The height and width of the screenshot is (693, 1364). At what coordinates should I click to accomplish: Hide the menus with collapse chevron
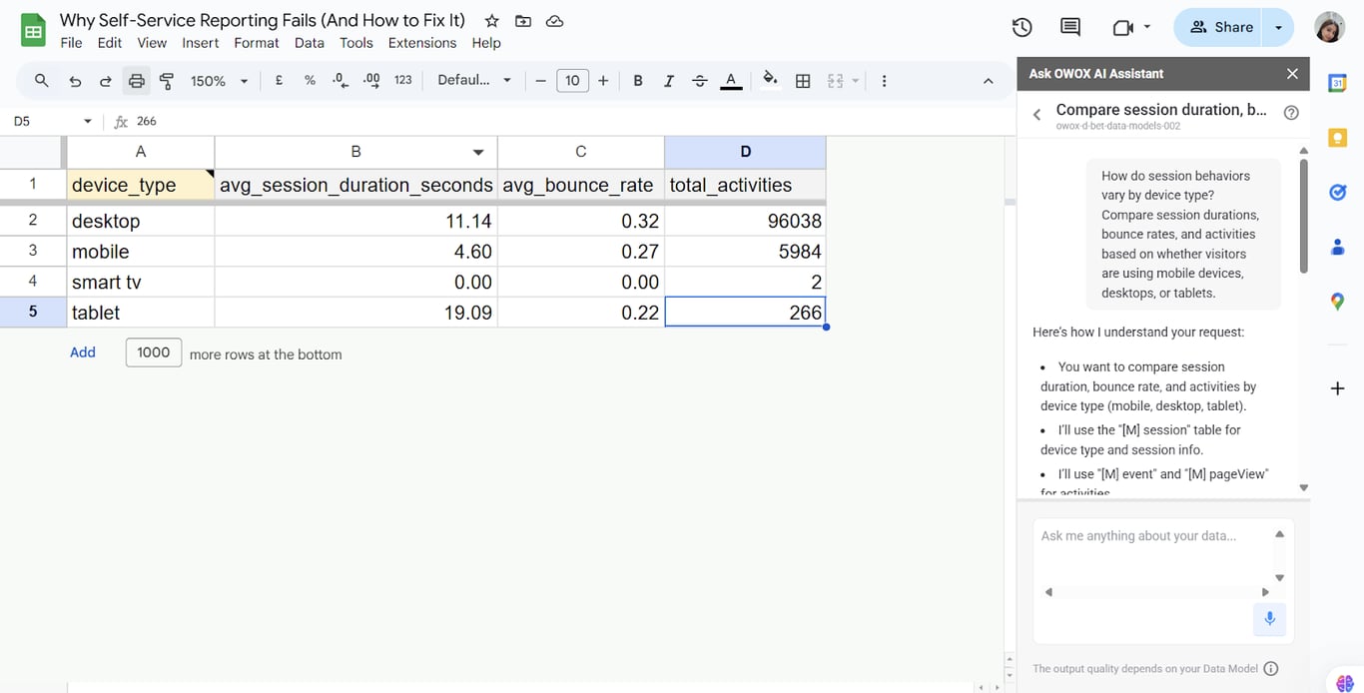point(989,81)
